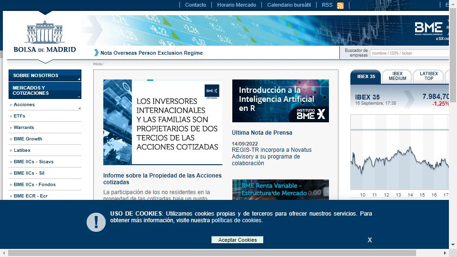Expand the Acciones submenu arrow
457x257 pixels.
(x=79, y=108)
